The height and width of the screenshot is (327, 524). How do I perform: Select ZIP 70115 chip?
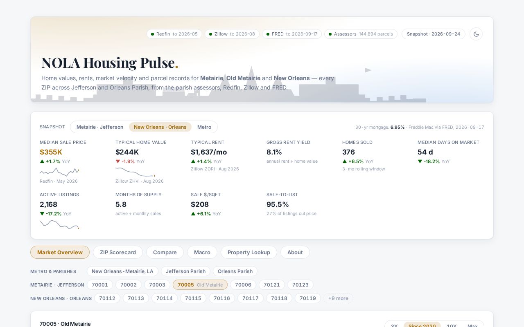tap(193, 298)
